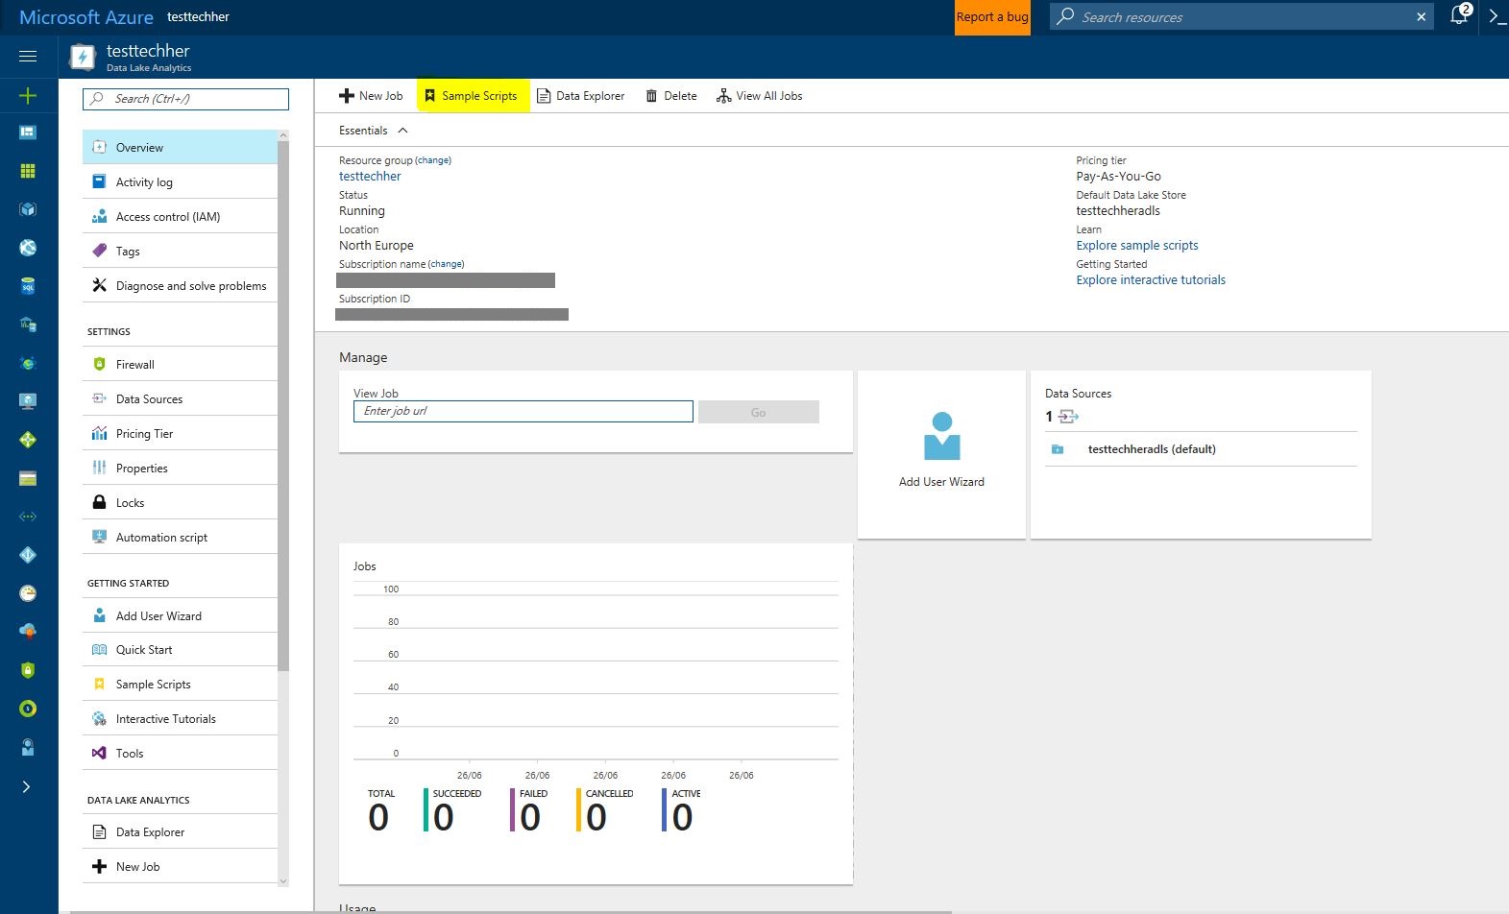Clear the Search resources box
The image size is (1509, 914).
pos(1421,16)
